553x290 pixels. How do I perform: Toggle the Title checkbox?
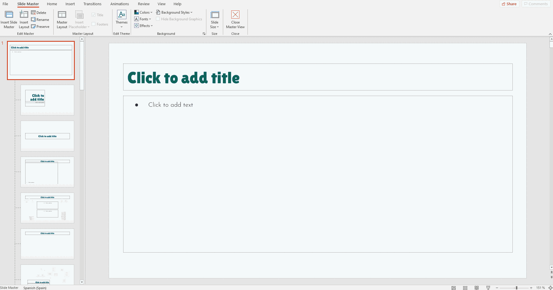[x=94, y=15]
